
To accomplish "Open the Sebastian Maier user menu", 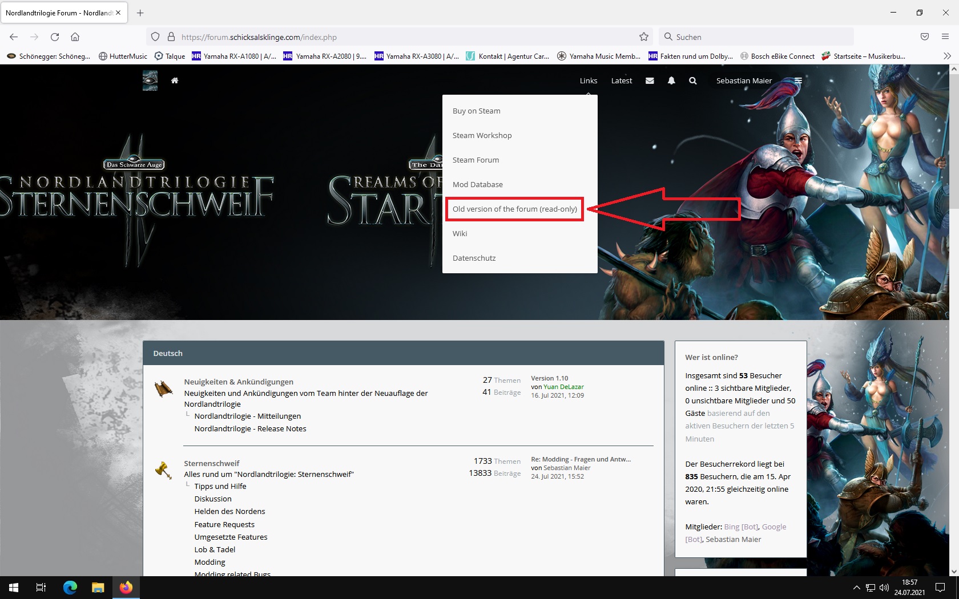I will pyautogui.click(x=744, y=80).
